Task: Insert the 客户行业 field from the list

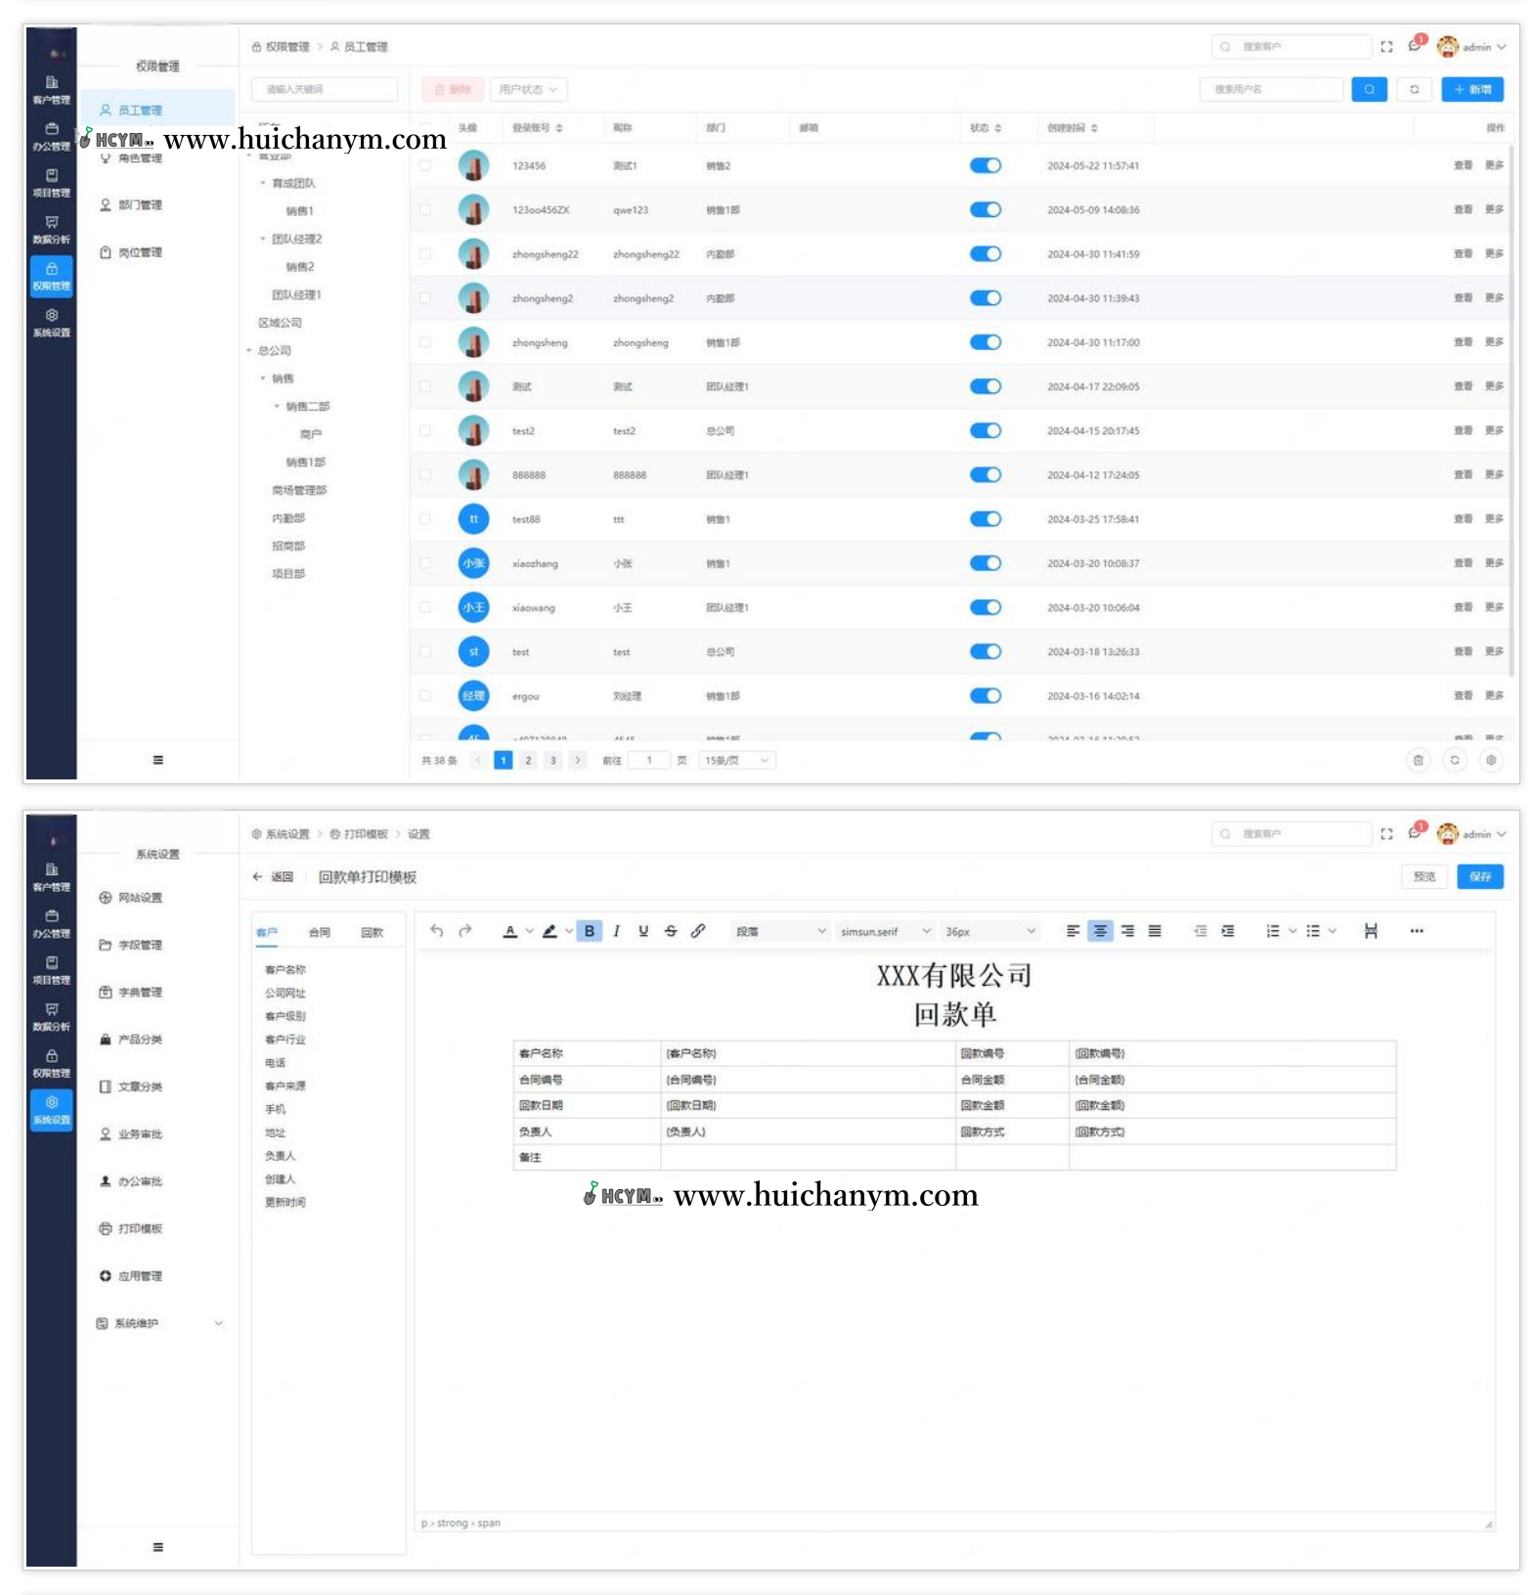Action: tap(285, 1040)
